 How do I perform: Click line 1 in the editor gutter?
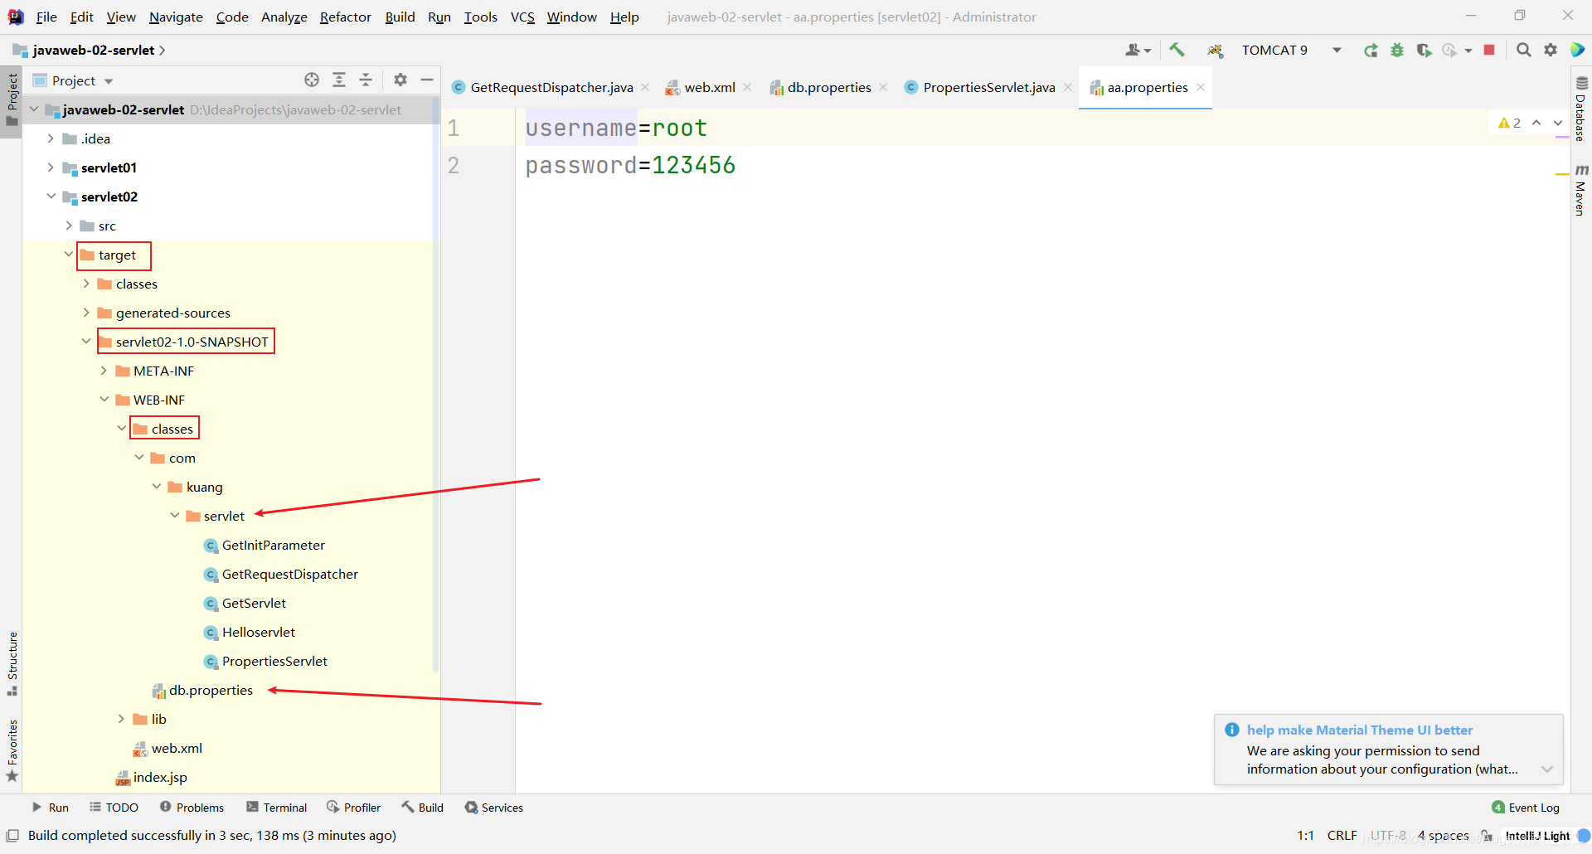(454, 129)
